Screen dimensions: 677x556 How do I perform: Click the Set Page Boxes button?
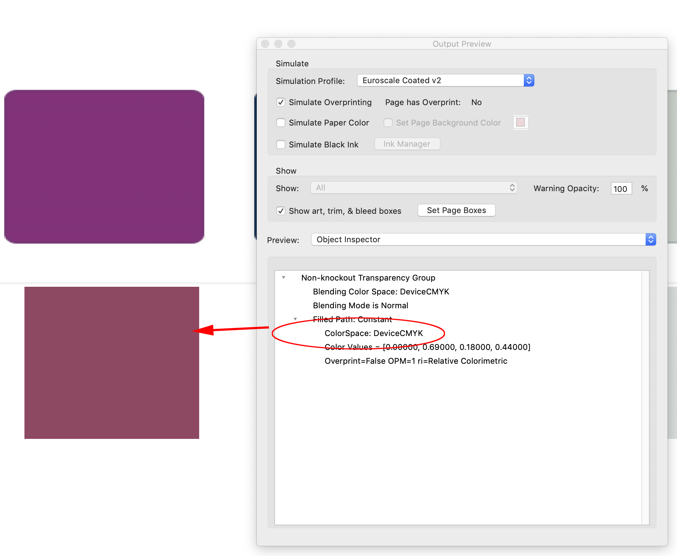[456, 210]
